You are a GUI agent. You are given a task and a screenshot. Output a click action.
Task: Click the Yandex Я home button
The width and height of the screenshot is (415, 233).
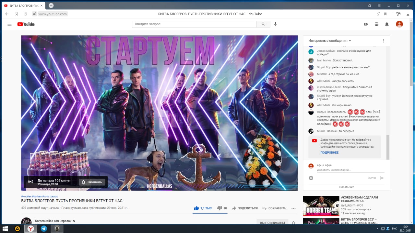point(16,14)
